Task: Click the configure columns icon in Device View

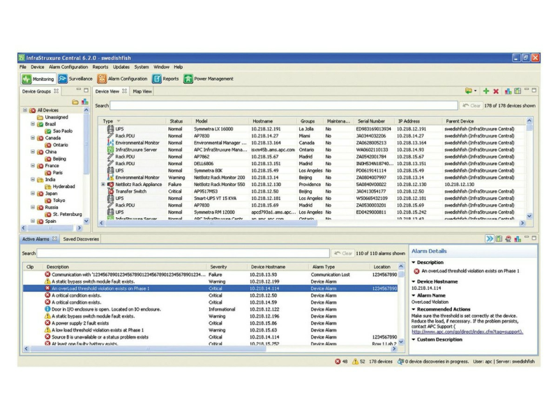Action: click(x=518, y=91)
